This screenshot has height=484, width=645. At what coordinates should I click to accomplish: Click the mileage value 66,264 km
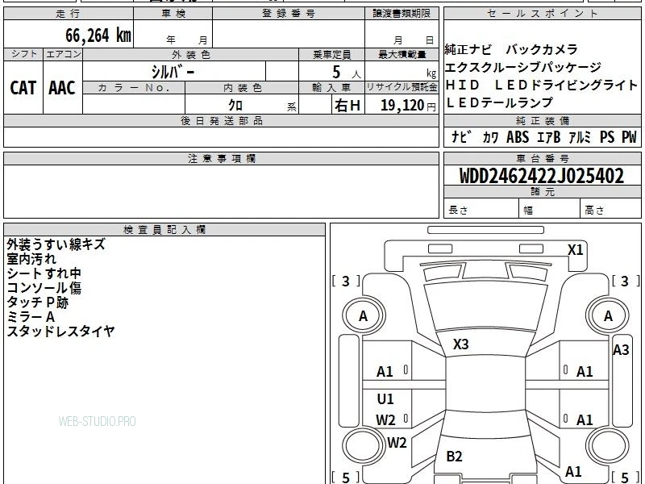click(x=98, y=35)
